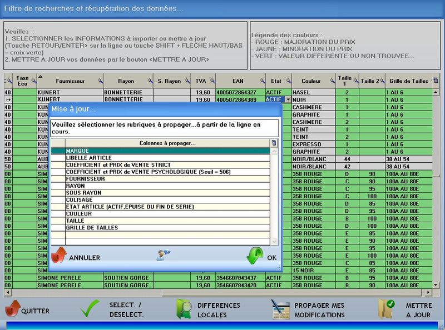Click the search magnifier in Taille 2 header

click(x=382, y=81)
